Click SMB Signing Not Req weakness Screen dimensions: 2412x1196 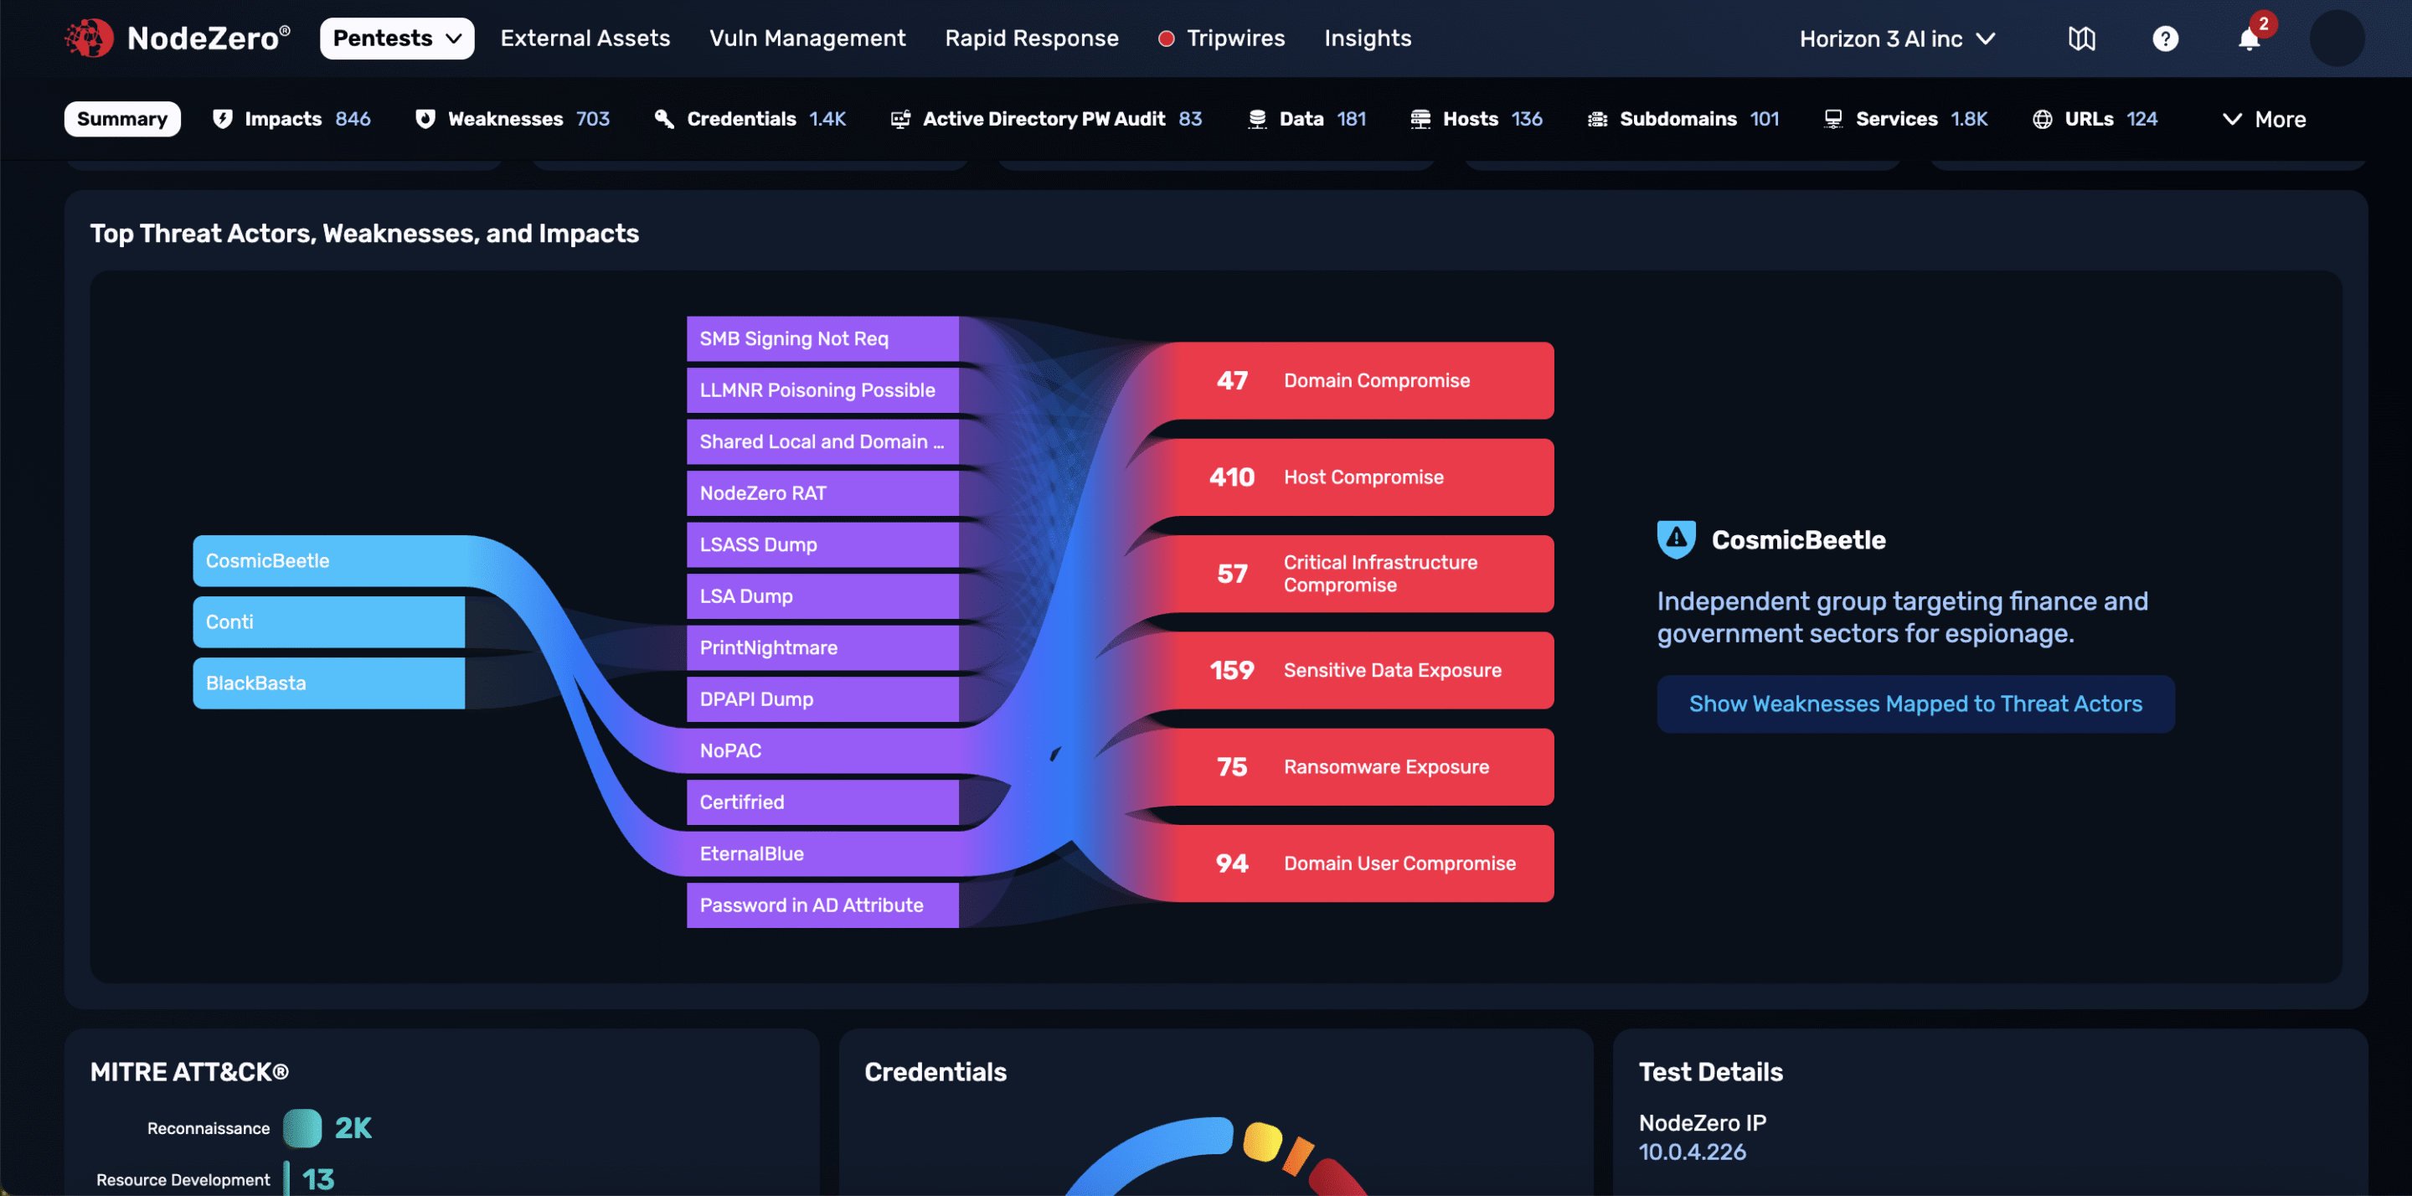822,338
